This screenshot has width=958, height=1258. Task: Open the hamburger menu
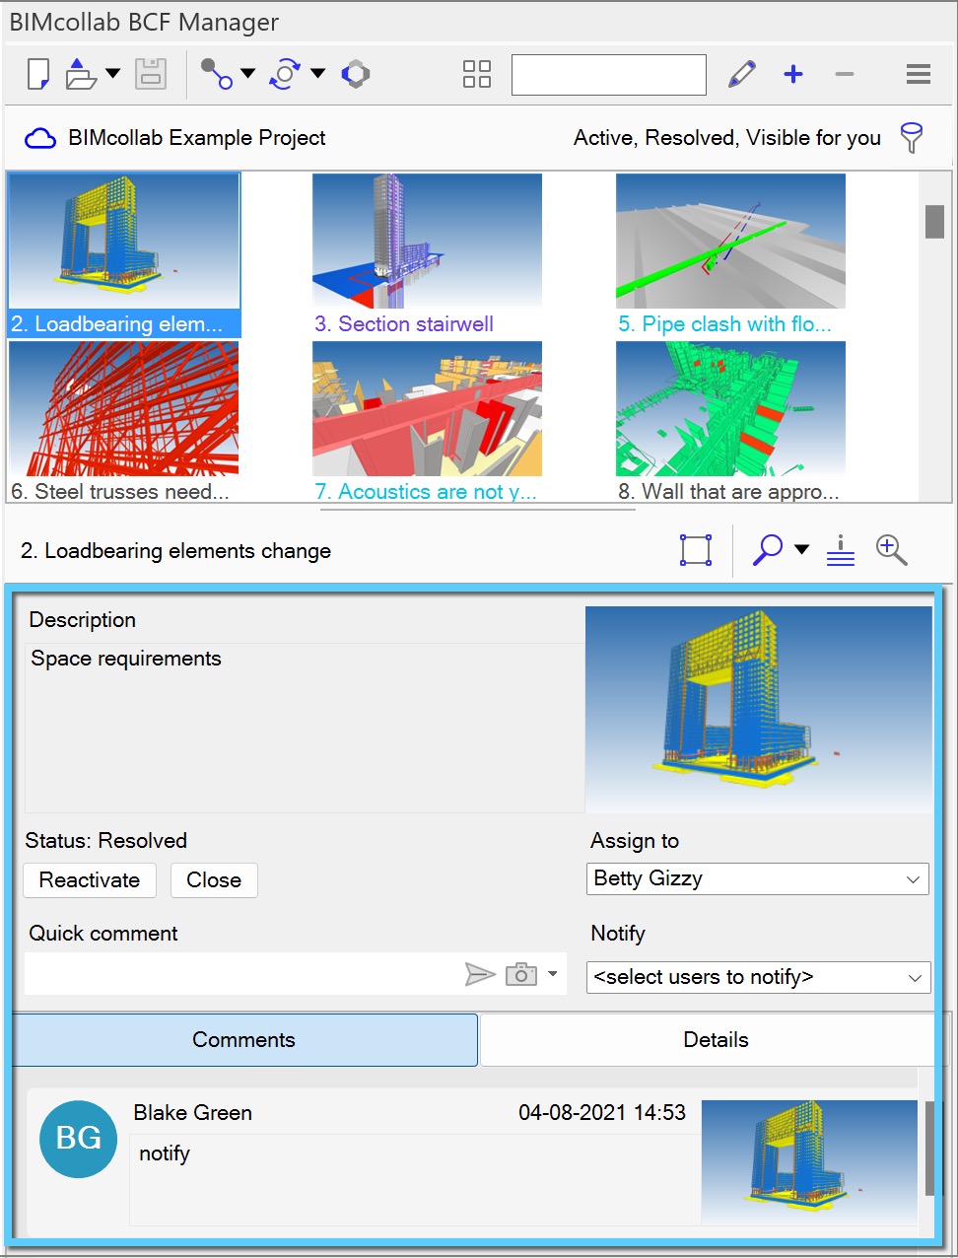tap(919, 74)
